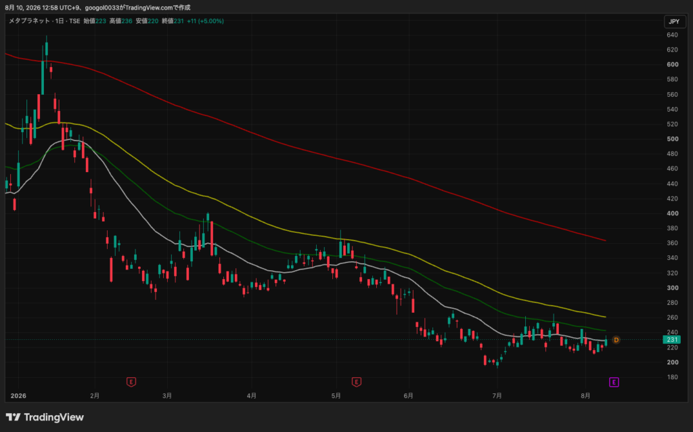This screenshot has width=693, height=432.
Task: Click the 180 price axis label
Action: tap(672, 376)
